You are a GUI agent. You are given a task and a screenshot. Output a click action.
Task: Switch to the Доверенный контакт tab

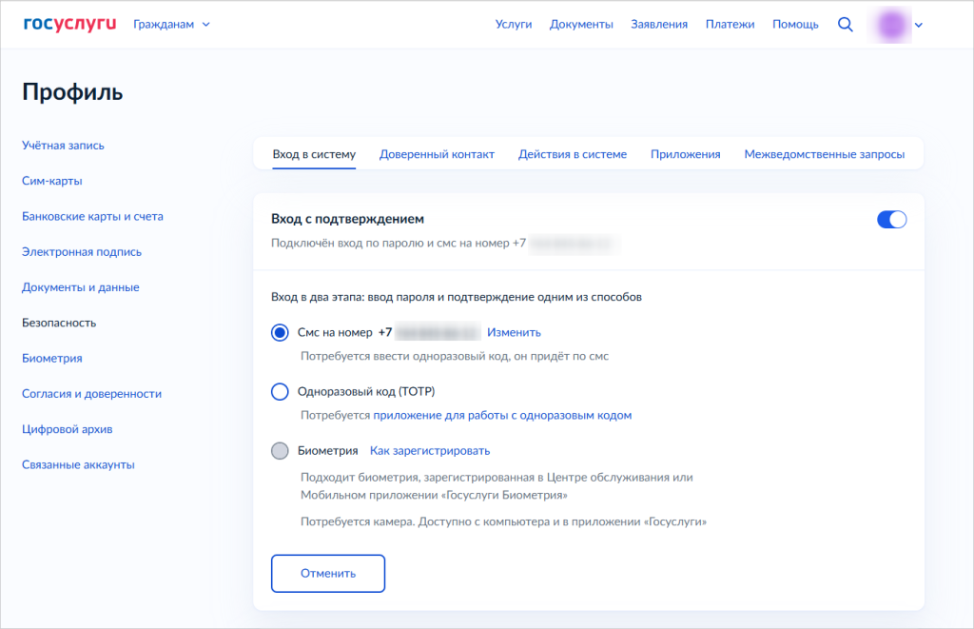[437, 154]
